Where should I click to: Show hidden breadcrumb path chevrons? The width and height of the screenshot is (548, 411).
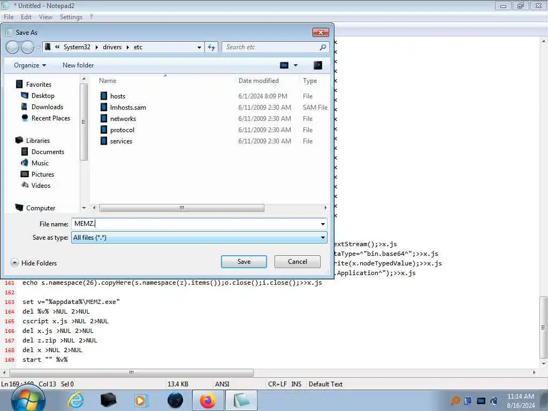coord(57,47)
